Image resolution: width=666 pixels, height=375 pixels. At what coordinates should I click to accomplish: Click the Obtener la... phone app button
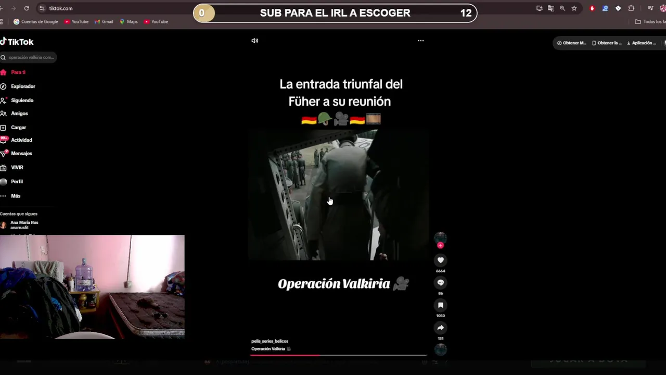pos(607,43)
